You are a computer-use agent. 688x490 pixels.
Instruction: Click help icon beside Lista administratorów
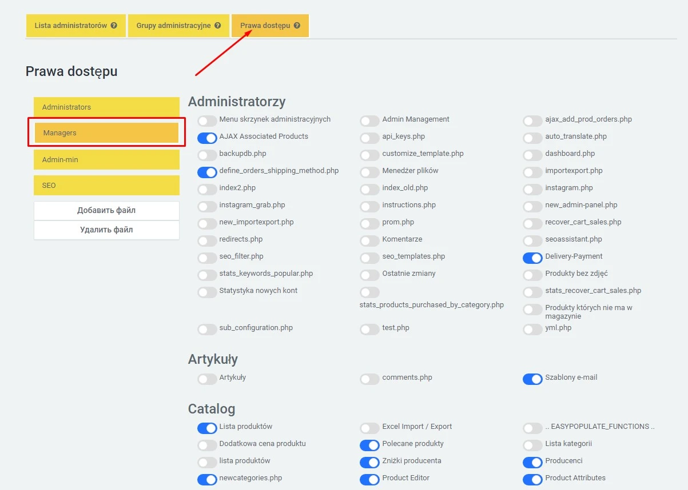pyautogui.click(x=114, y=26)
